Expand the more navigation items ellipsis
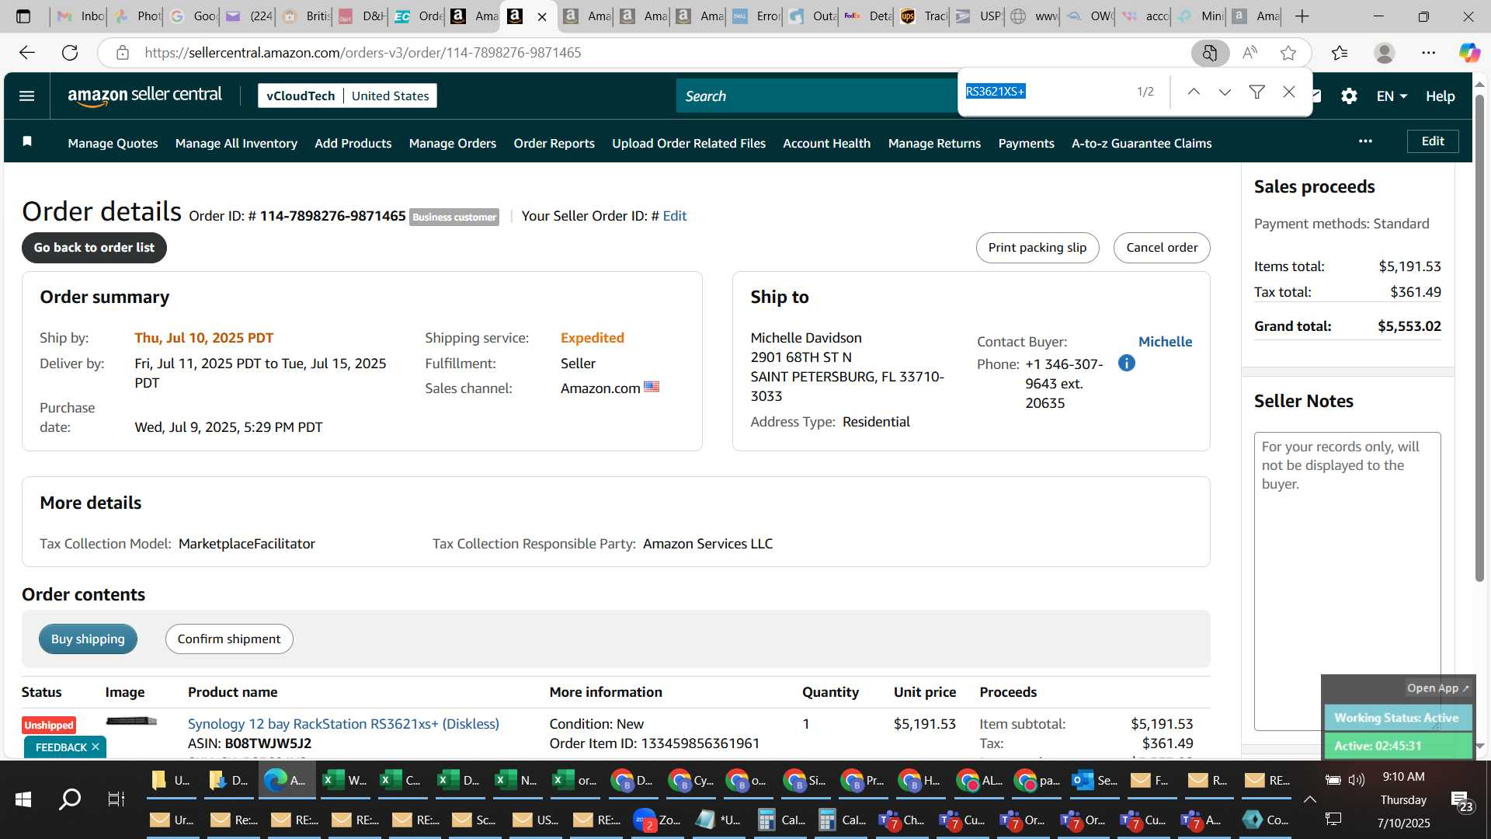1491x839 pixels. (1365, 141)
